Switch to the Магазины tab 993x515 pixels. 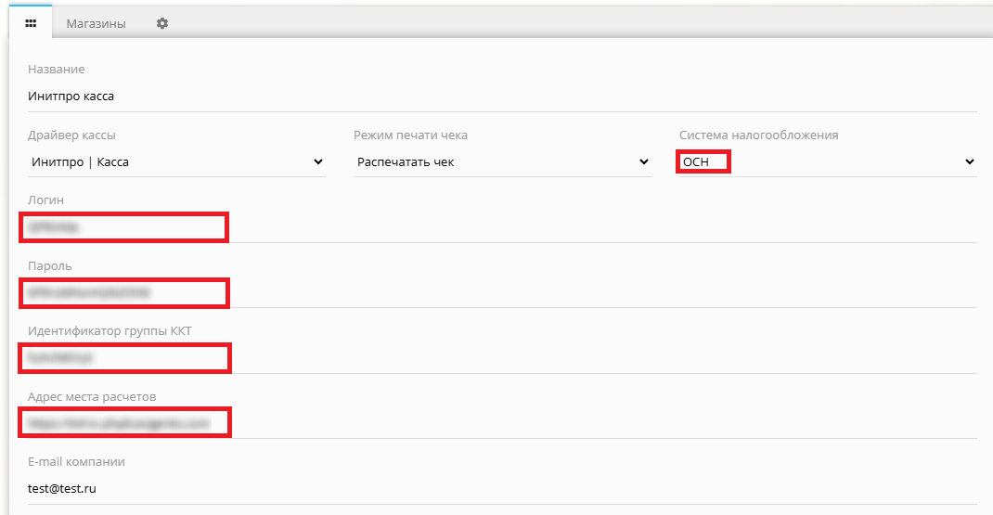point(97,23)
